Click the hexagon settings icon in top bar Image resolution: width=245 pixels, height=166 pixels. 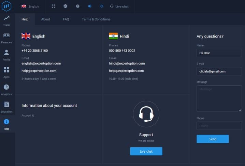[65, 6]
